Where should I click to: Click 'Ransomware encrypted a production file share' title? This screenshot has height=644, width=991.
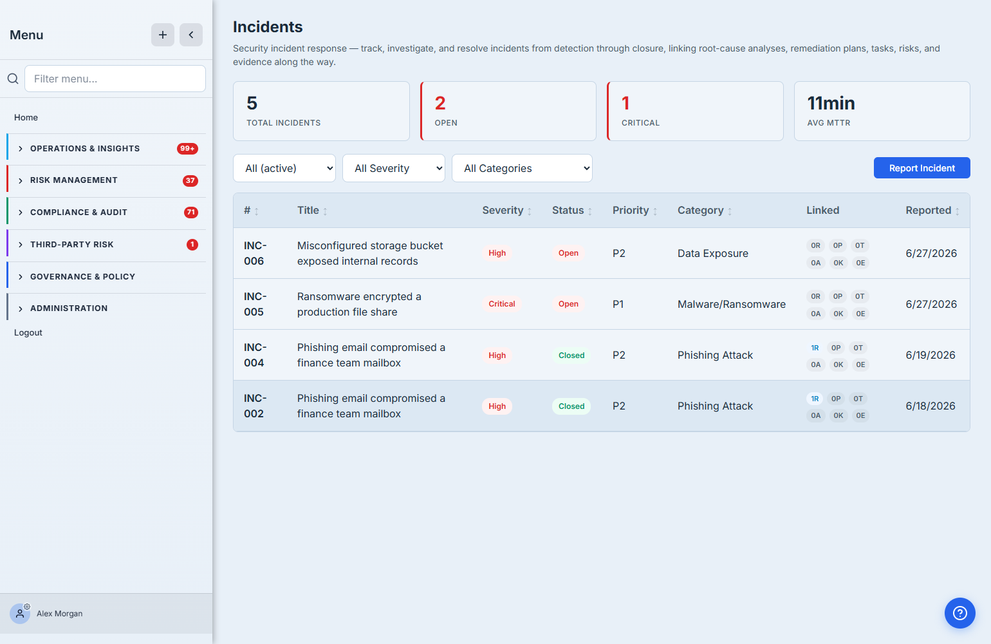tap(359, 304)
